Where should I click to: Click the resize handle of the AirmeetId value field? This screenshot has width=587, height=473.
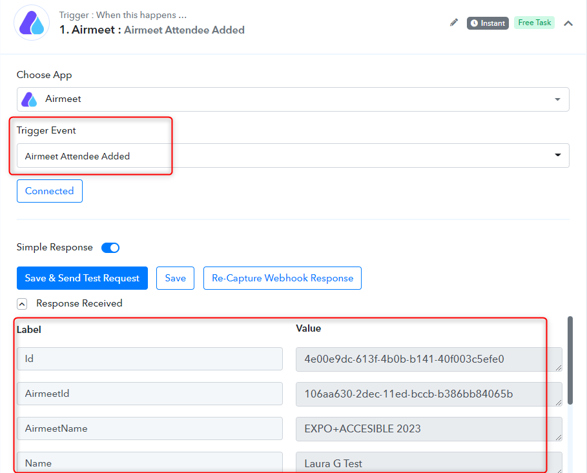tap(559, 403)
